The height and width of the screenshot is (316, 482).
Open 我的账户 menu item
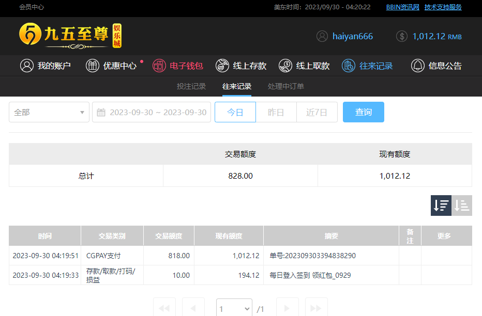tap(46, 66)
